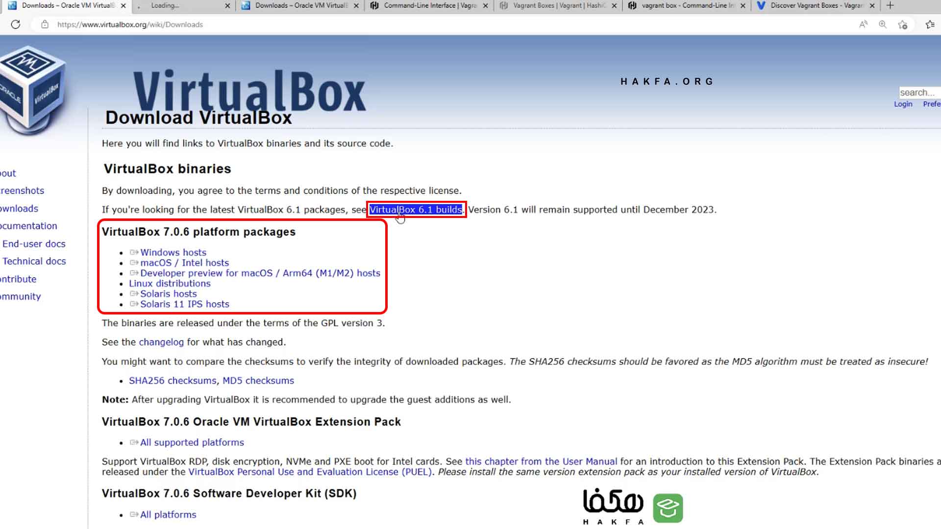Open Downloads sidebar link
This screenshot has width=941, height=529.
click(x=19, y=209)
